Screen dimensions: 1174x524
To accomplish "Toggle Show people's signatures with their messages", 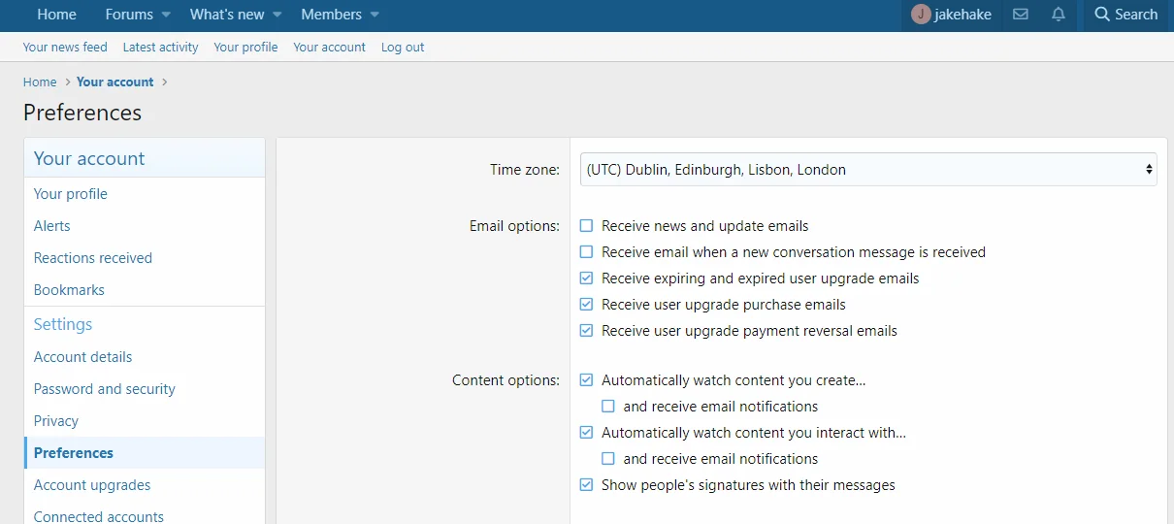I will point(586,485).
